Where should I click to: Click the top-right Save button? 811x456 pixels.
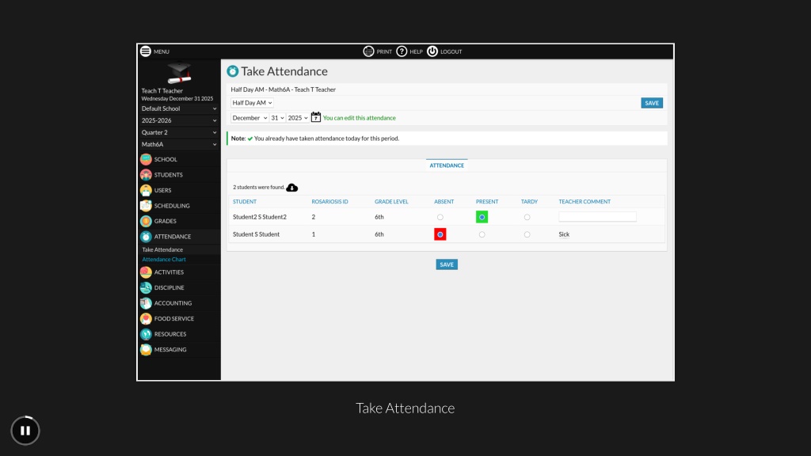pyautogui.click(x=652, y=103)
